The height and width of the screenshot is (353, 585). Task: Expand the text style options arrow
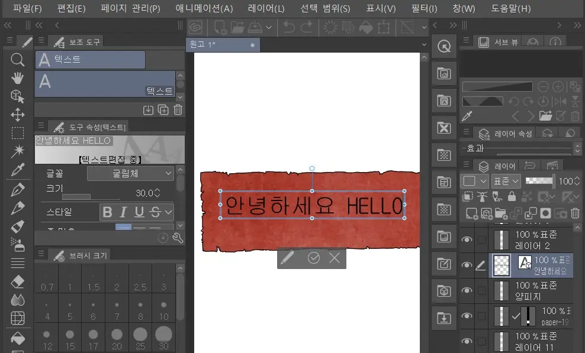(169, 212)
